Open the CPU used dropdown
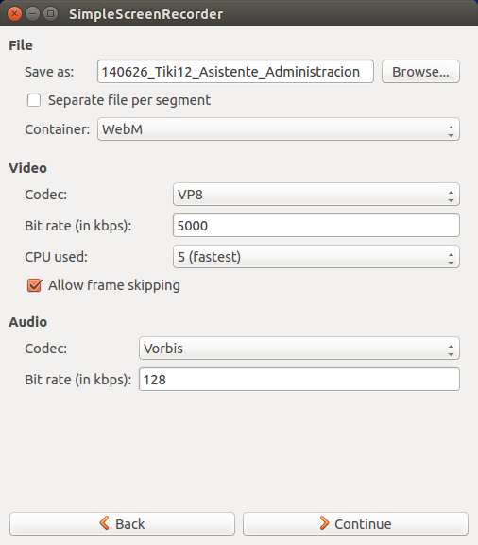Image resolution: width=478 pixels, height=545 pixels. click(316, 257)
